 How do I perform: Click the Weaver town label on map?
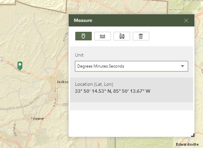(x=38, y=118)
